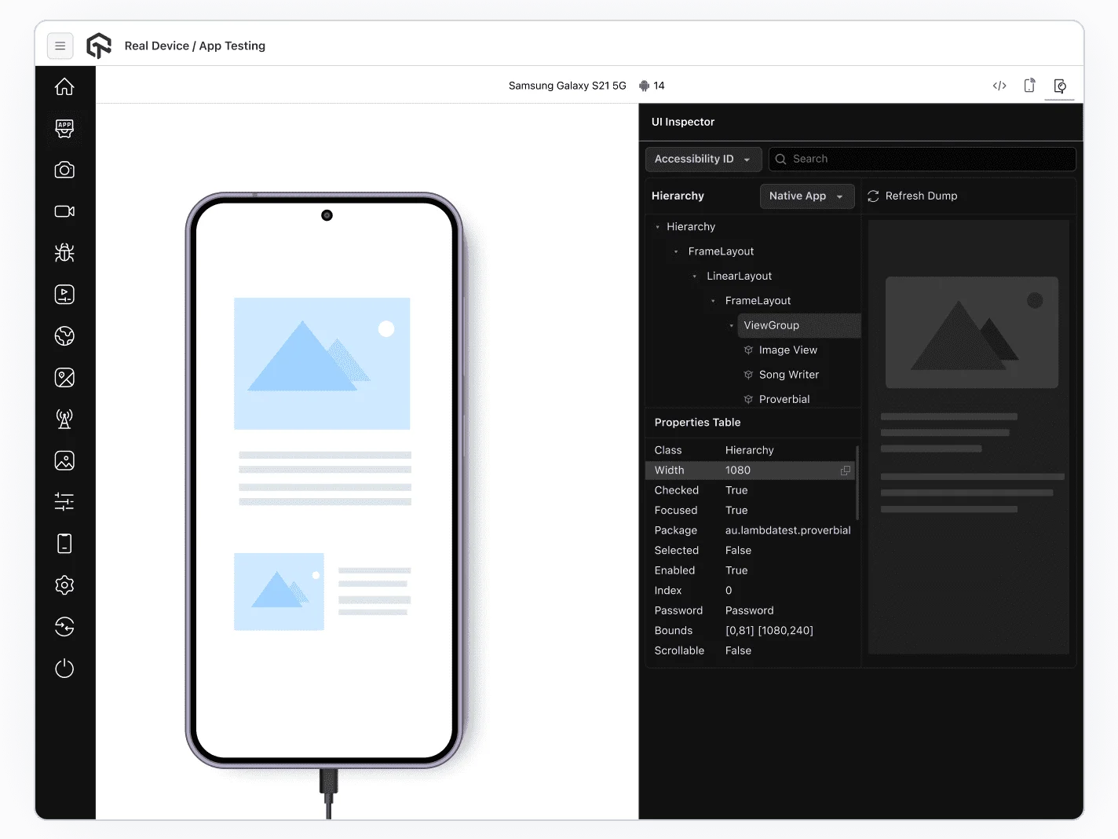
Task: Capture a device screenshot
Action: (64, 170)
